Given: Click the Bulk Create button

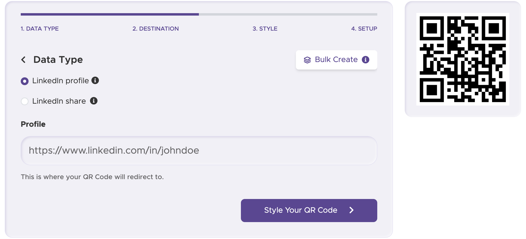Looking at the screenshot, I should pos(336,60).
